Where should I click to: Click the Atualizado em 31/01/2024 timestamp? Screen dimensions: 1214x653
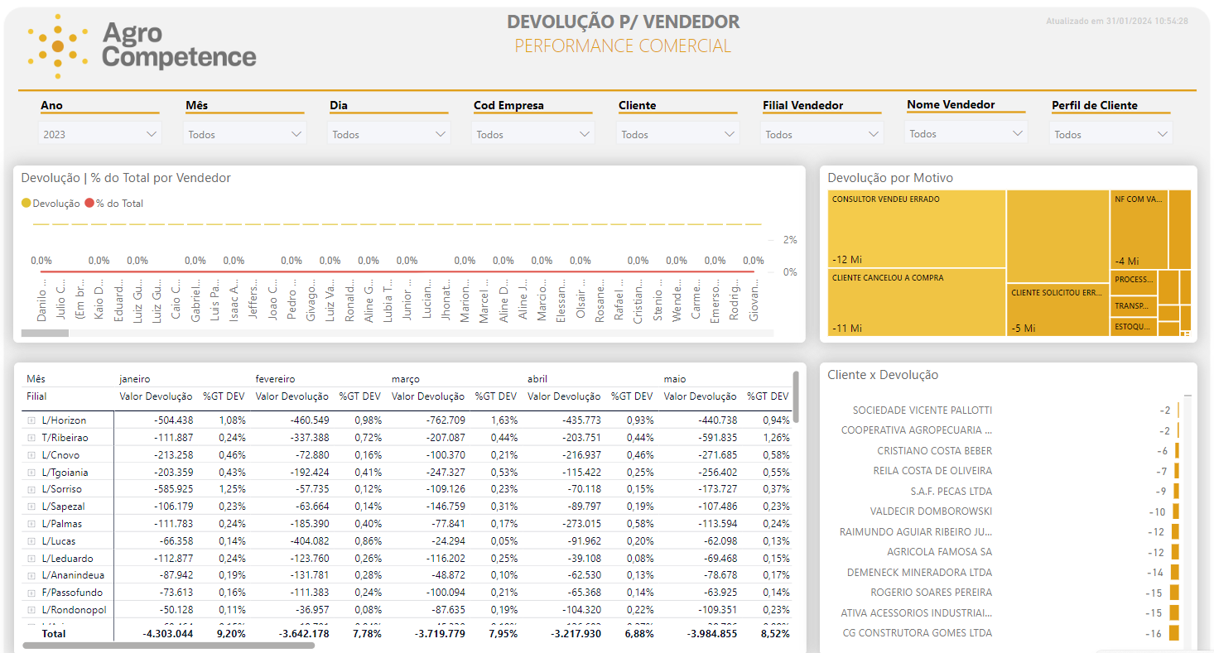pos(1117,21)
